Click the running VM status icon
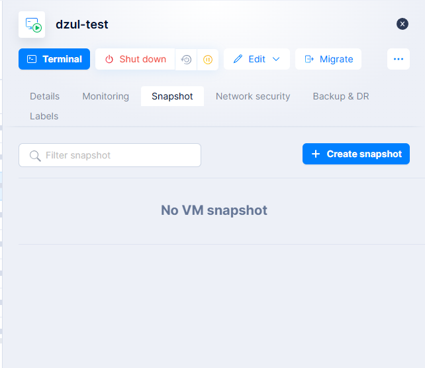Image resolution: width=425 pixels, height=368 pixels. (x=32, y=25)
